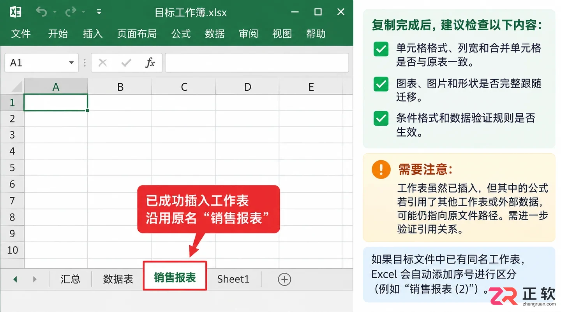Open the redo history dropdown arrow
This screenshot has width=561, height=312.
tap(83, 12)
